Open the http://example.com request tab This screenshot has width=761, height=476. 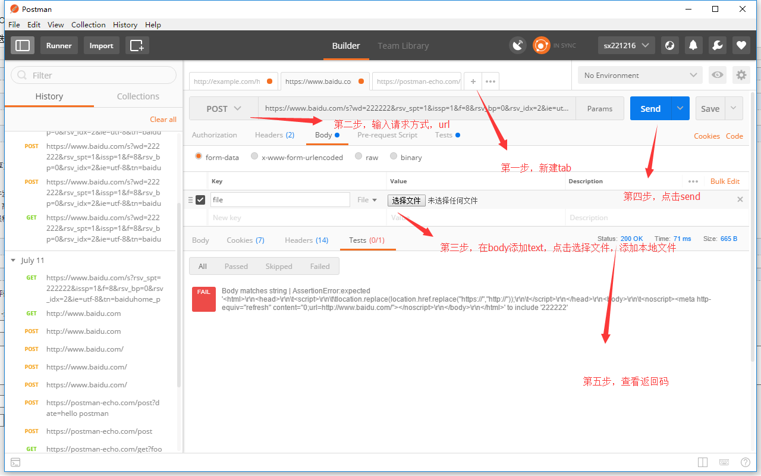pyautogui.click(x=234, y=82)
